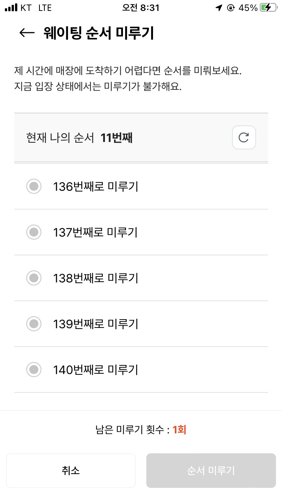Tap the 140번째로 미루기 option text
Image resolution: width=282 pixels, height=501 pixels.
pyautogui.click(x=96, y=370)
